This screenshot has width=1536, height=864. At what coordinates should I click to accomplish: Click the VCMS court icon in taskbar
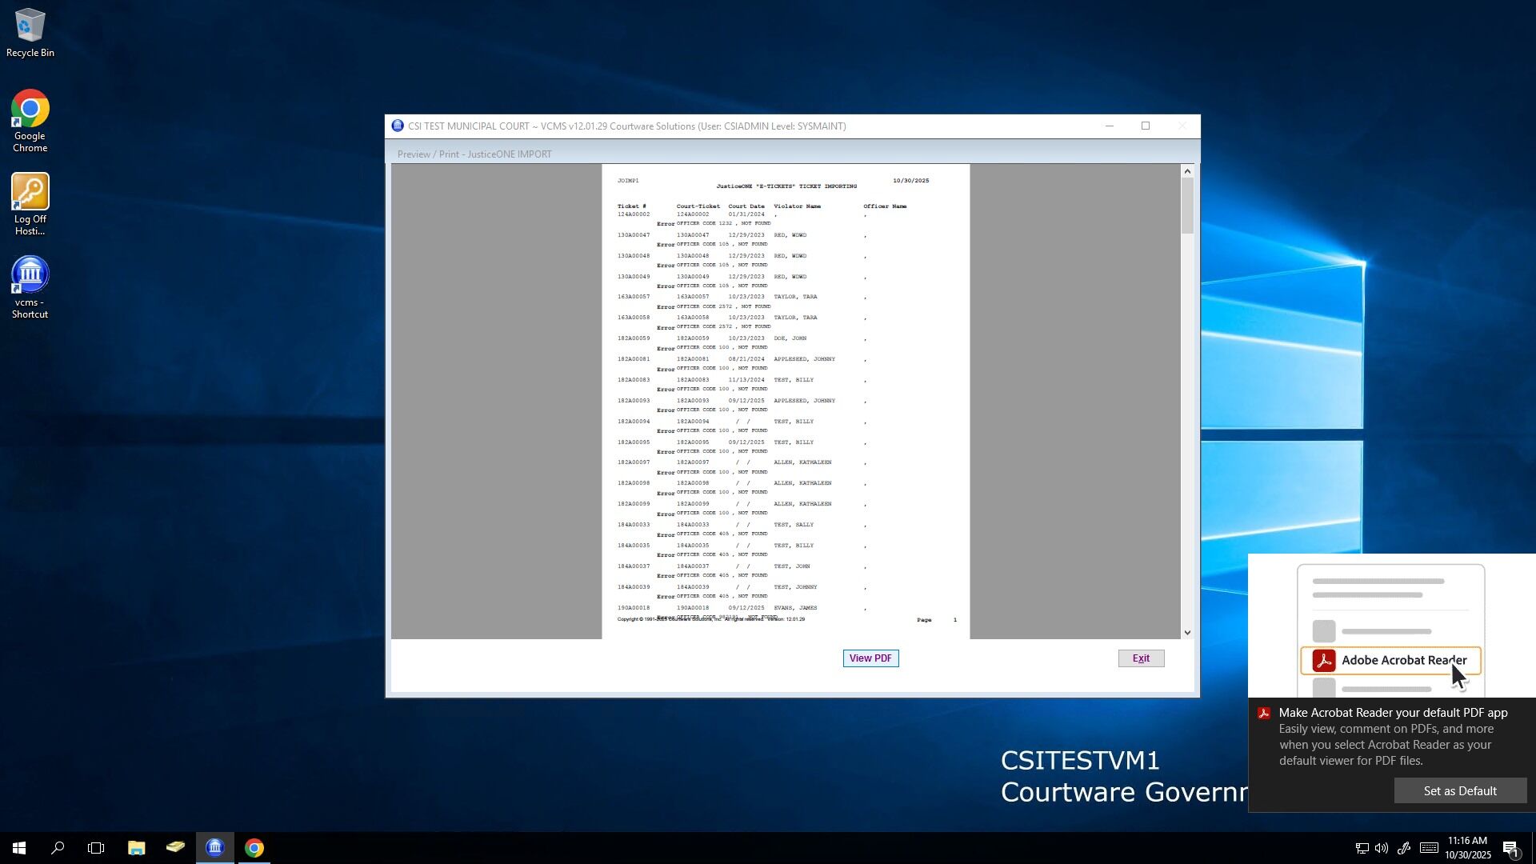(214, 848)
